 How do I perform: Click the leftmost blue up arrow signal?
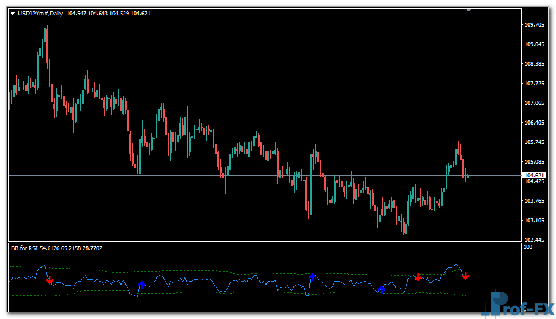[141, 285]
